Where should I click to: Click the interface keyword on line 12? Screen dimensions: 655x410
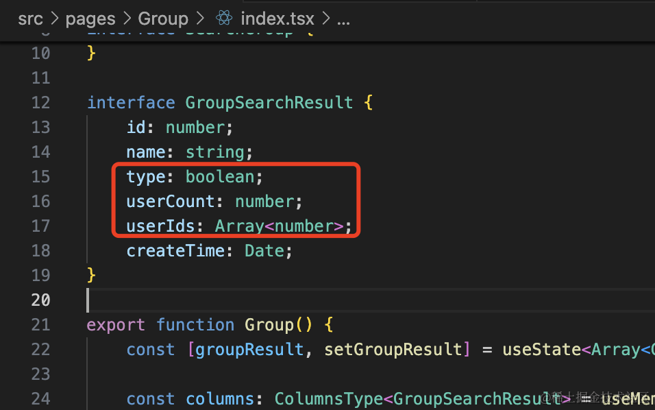coord(131,103)
